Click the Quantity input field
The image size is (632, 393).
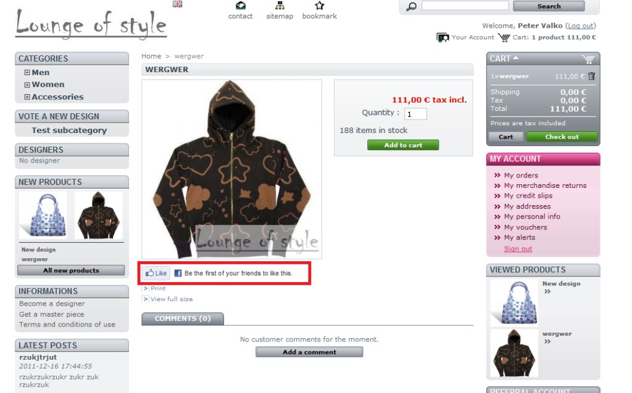click(415, 114)
